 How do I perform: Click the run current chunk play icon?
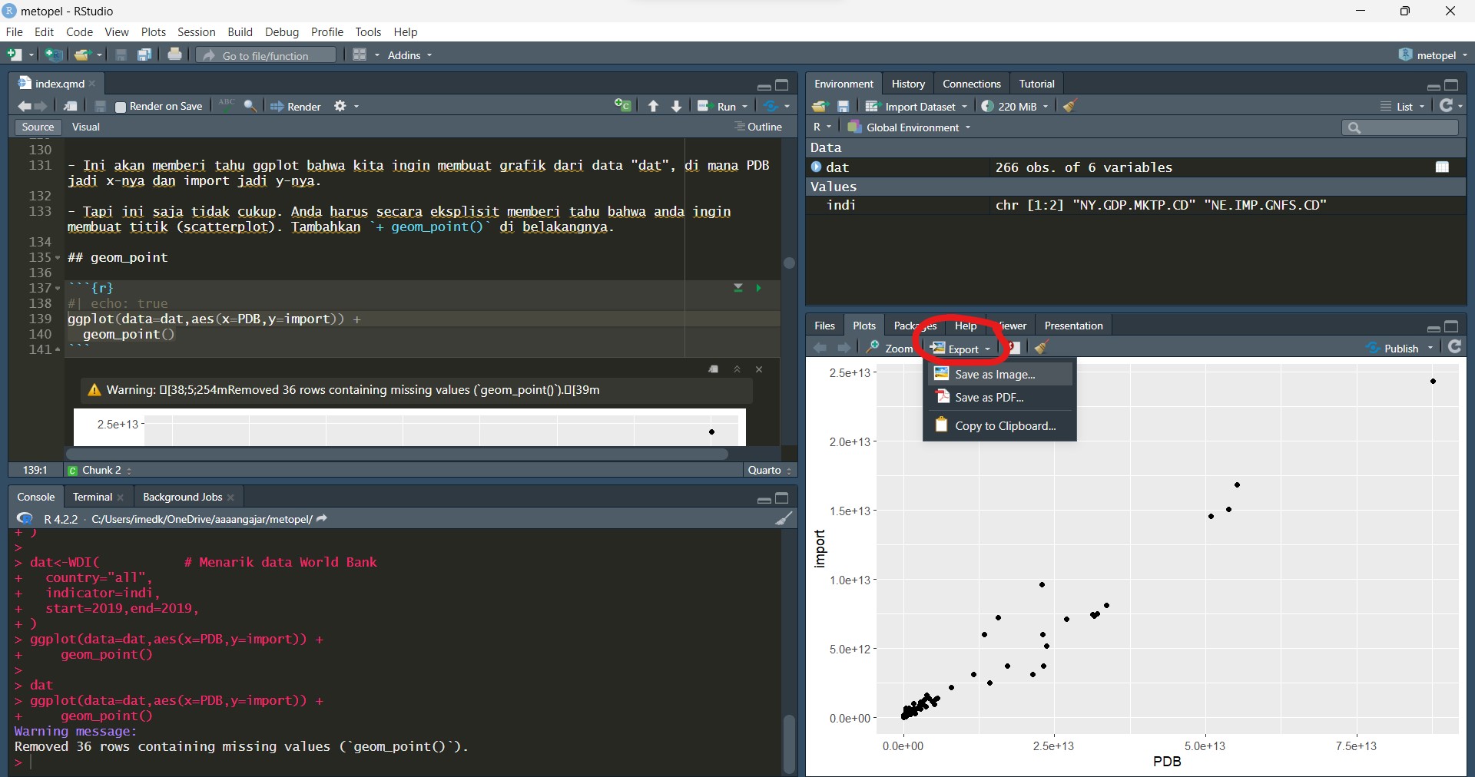[758, 288]
